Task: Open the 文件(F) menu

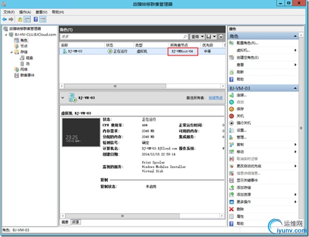Action: (9, 12)
